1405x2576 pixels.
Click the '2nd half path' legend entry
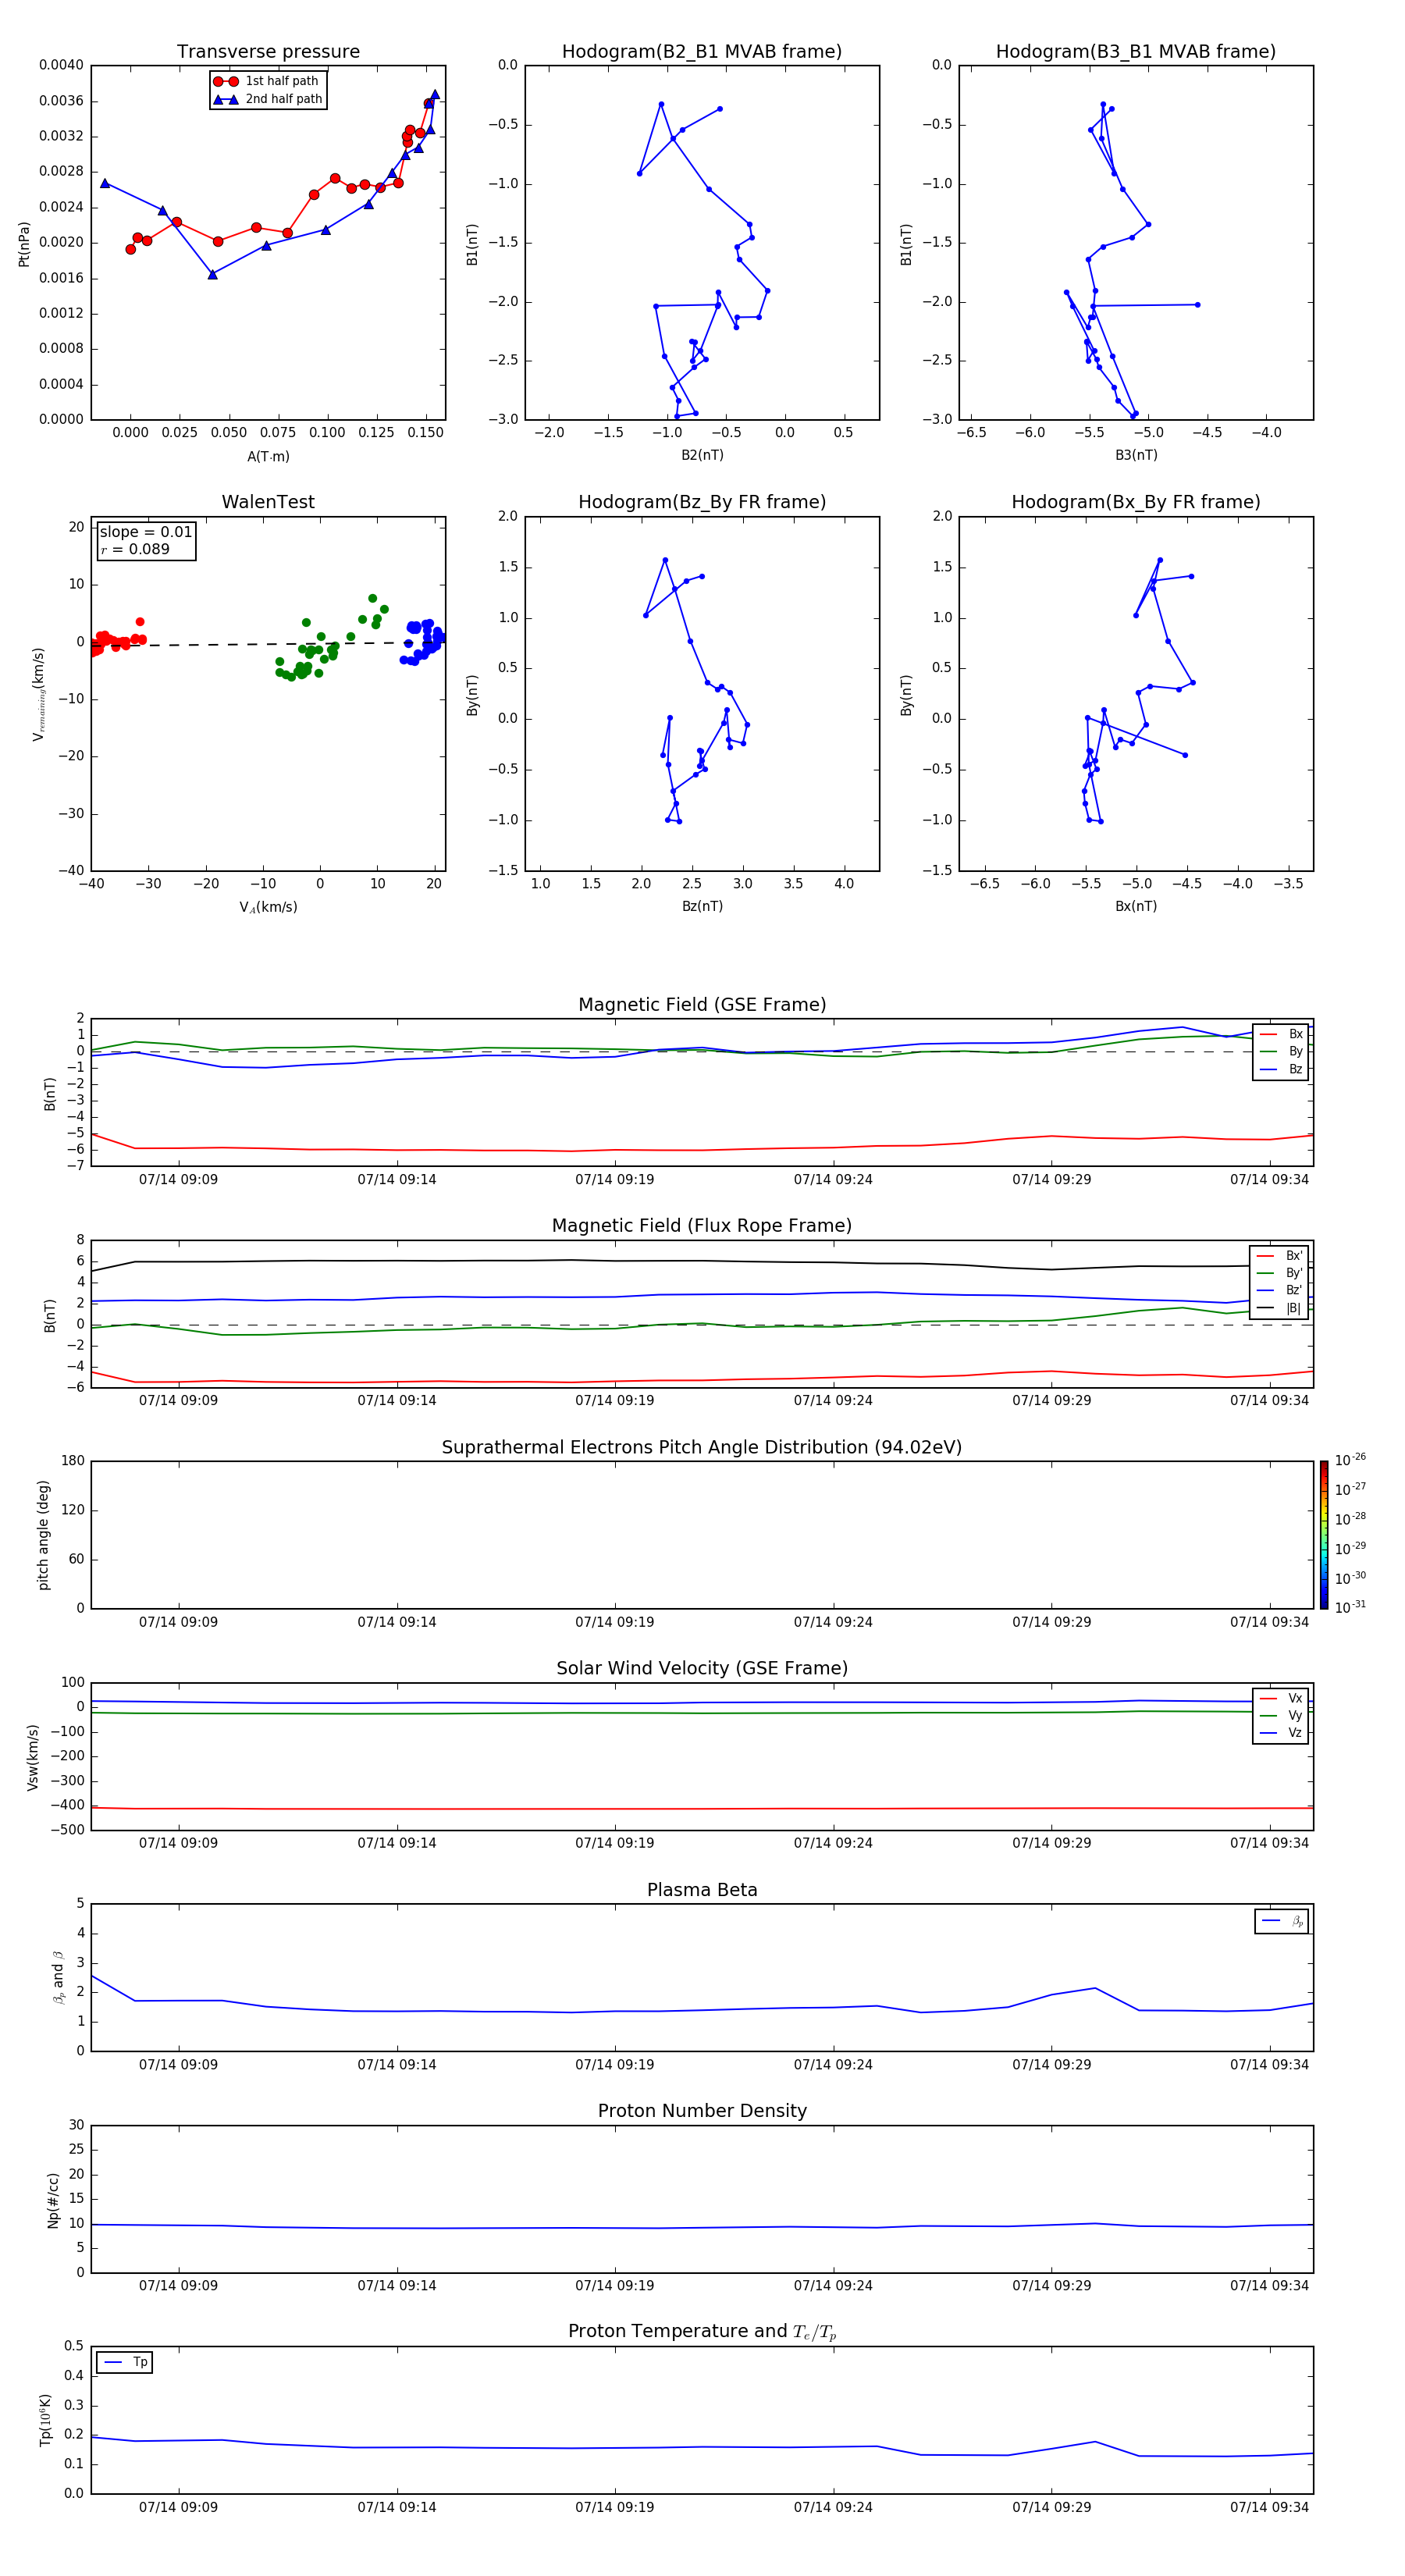tap(268, 99)
